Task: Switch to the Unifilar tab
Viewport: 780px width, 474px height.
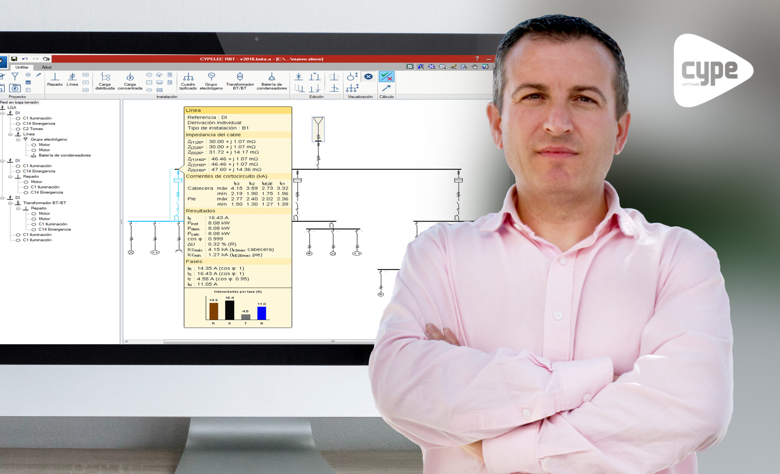Action: coord(22,67)
